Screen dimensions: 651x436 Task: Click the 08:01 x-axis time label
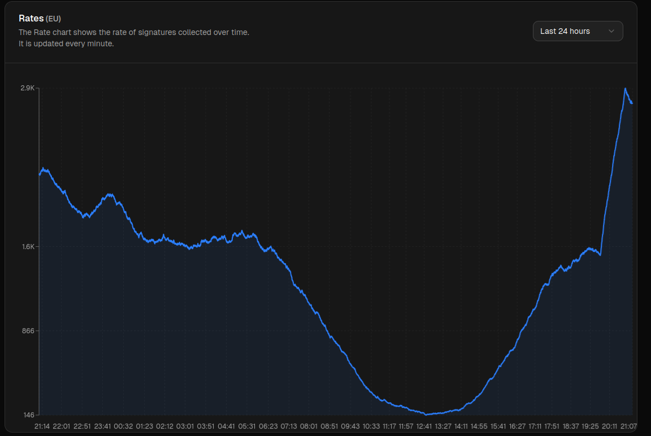(309, 426)
